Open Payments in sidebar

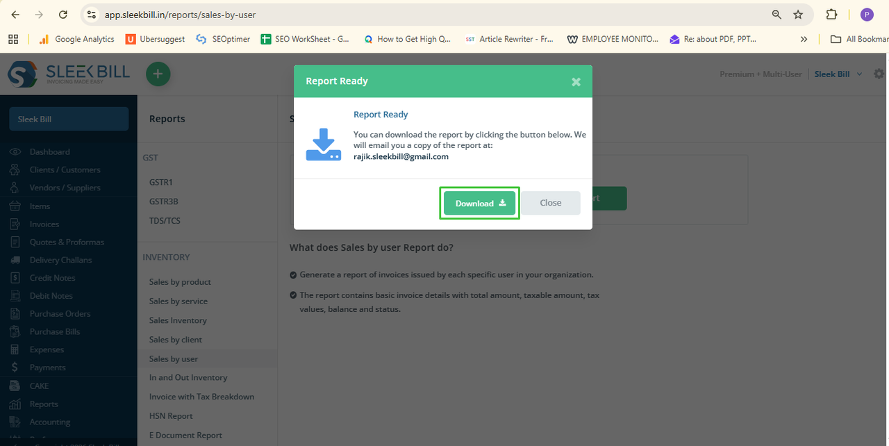(x=47, y=367)
